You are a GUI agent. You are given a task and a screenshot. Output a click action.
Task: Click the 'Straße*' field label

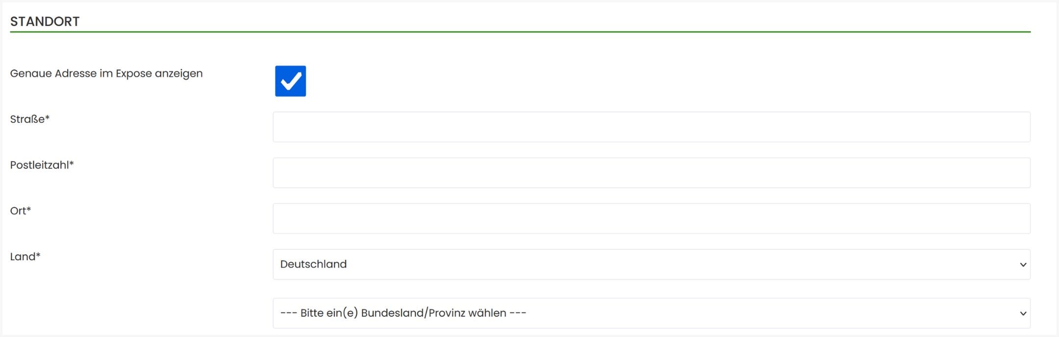click(x=30, y=119)
